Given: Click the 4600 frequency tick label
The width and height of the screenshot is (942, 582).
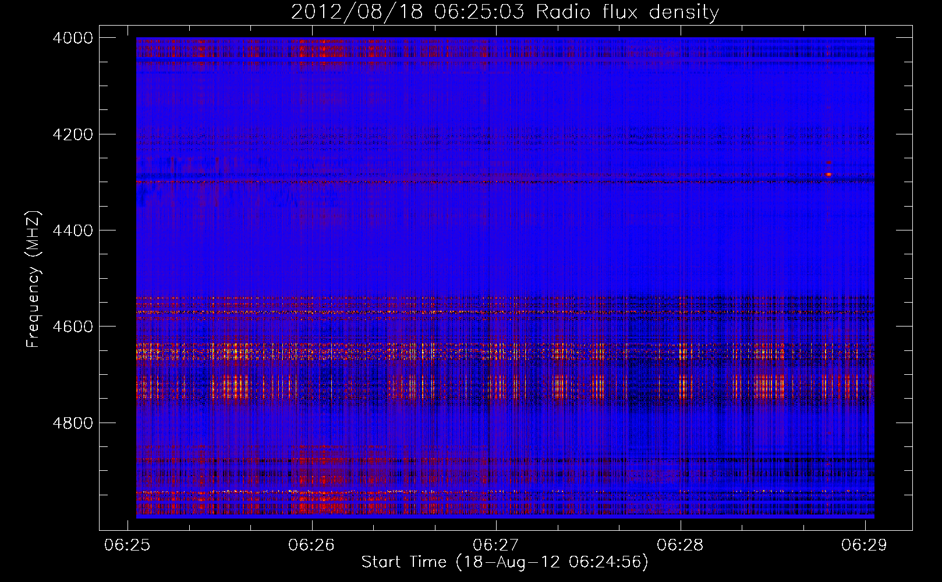Looking at the screenshot, I should (72, 327).
